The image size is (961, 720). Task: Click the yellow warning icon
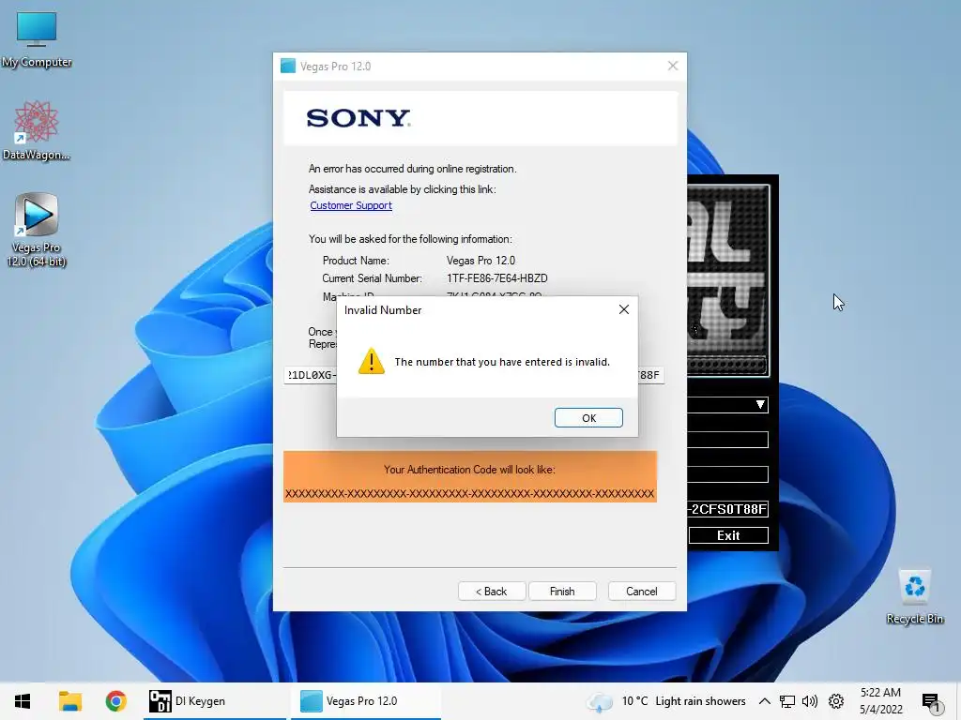pyautogui.click(x=371, y=361)
